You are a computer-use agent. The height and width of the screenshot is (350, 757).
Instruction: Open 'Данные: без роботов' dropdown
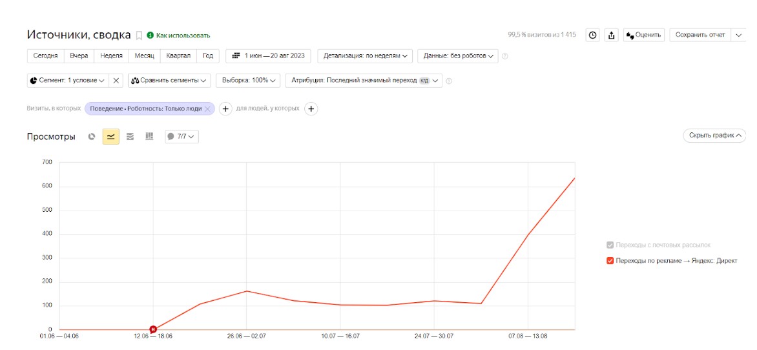pos(458,56)
